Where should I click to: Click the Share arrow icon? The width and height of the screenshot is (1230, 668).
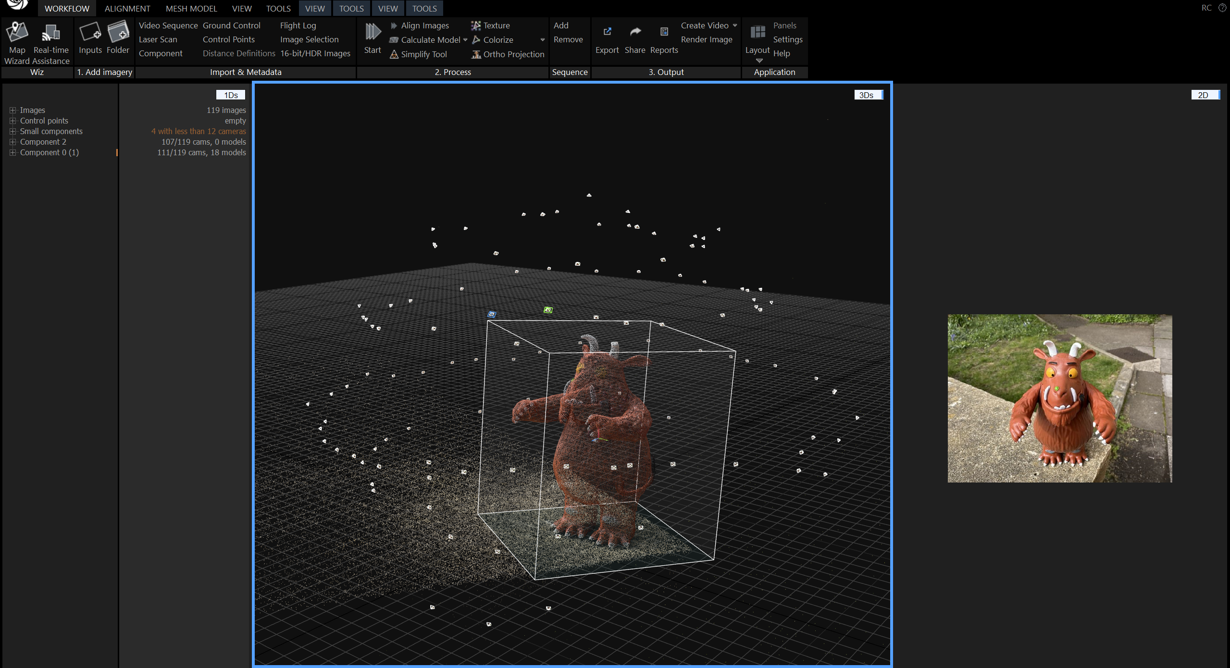pyautogui.click(x=635, y=32)
